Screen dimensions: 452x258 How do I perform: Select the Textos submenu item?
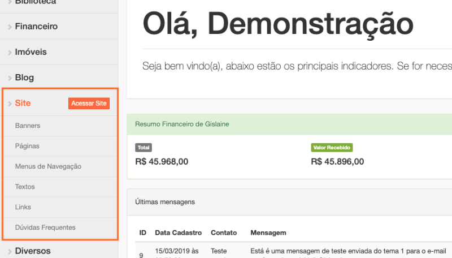[x=25, y=187]
